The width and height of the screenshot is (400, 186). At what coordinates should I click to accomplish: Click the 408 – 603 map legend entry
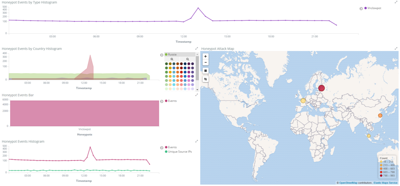(388, 168)
